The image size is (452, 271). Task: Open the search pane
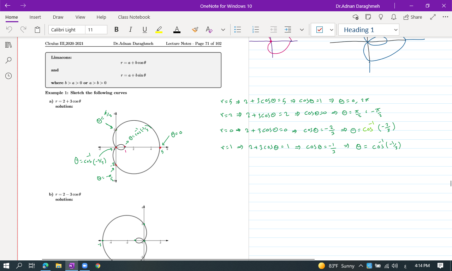pos(9,60)
